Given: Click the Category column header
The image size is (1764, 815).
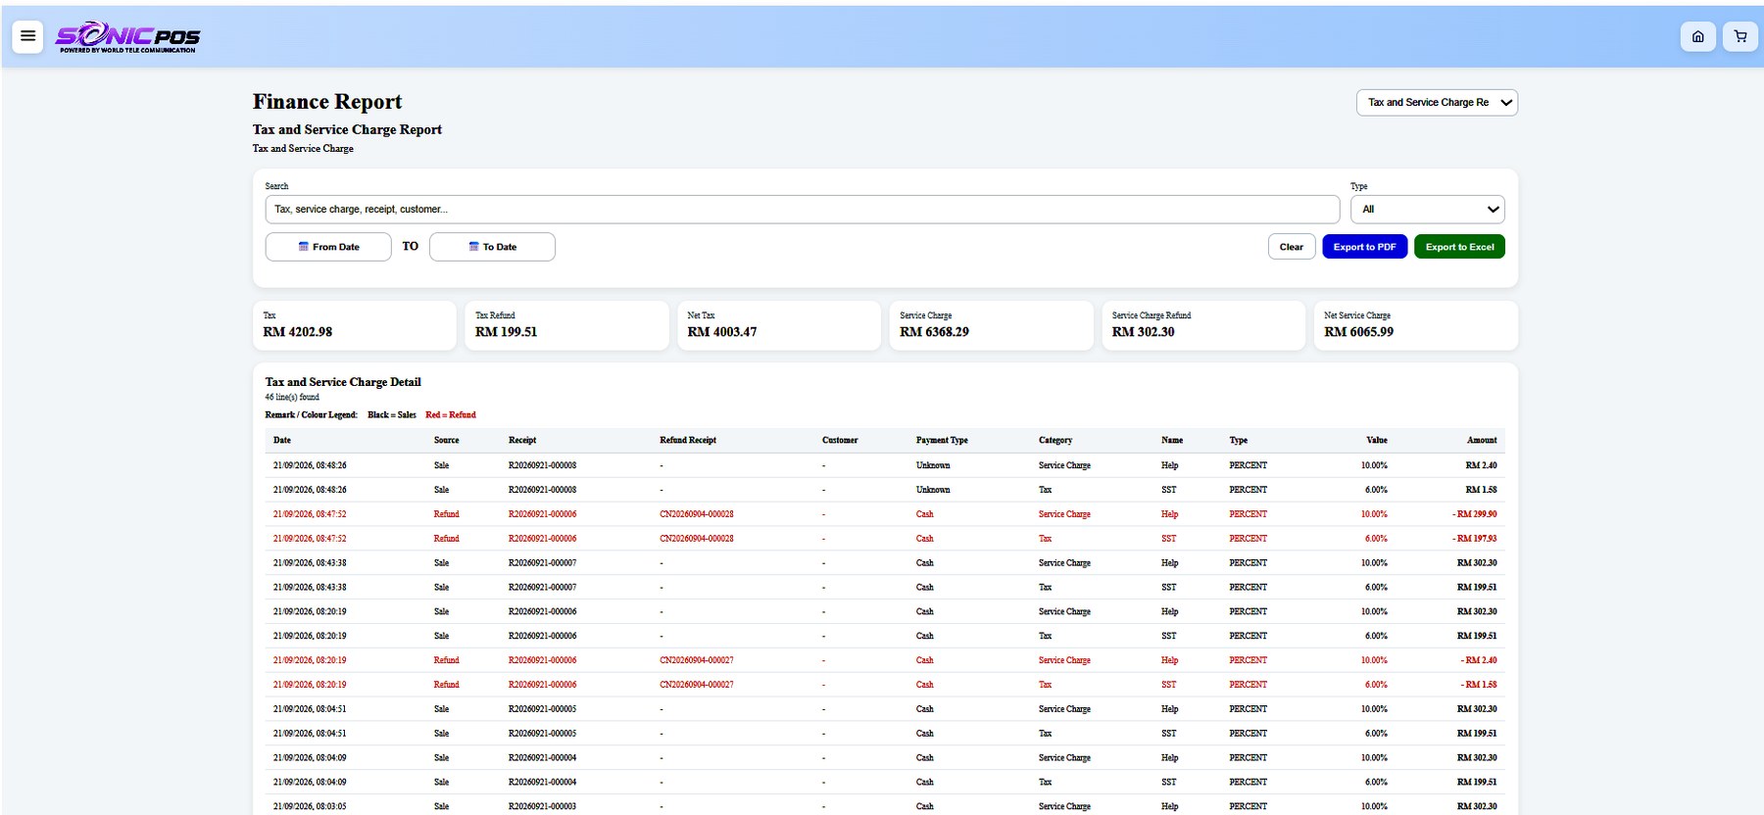Looking at the screenshot, I should [1055, 441].
